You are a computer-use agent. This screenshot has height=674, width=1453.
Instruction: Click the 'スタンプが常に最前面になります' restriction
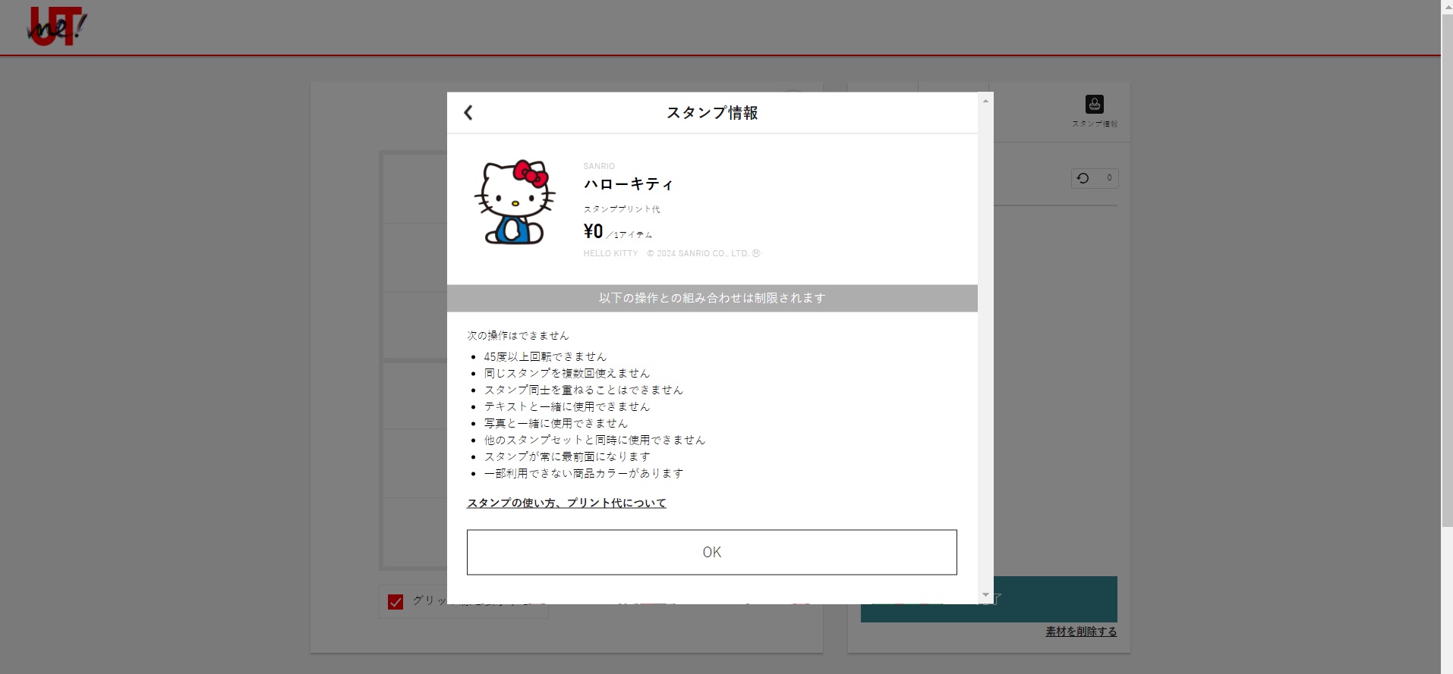[x=567, y=456]
